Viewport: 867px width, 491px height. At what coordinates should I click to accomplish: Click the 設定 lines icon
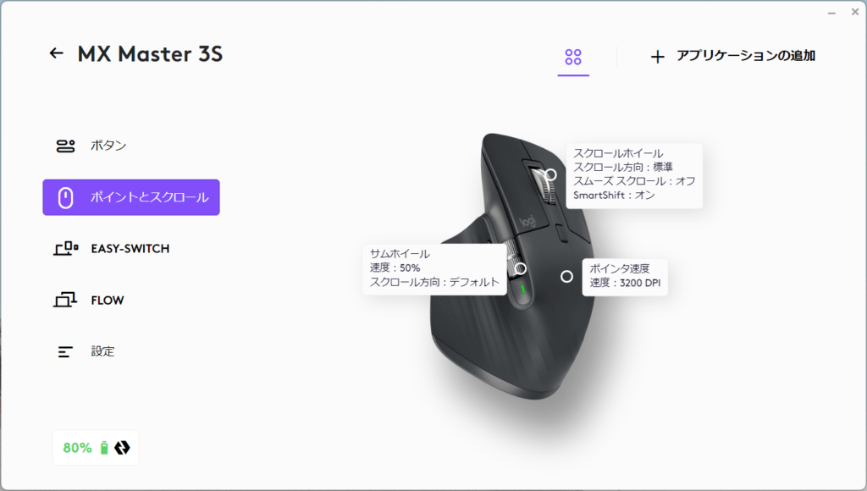point(64,351)
